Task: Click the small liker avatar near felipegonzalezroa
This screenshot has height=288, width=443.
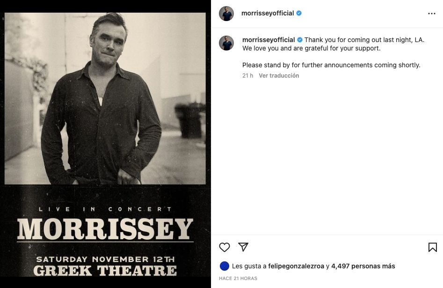Action: tap(224, 266)
